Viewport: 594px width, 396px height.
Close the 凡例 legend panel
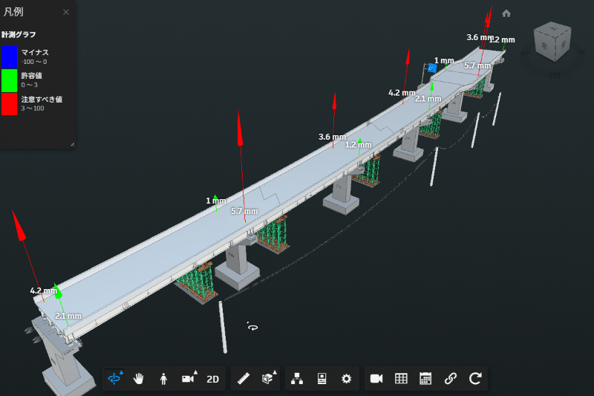pyautogui.click(x=66, y=13)
